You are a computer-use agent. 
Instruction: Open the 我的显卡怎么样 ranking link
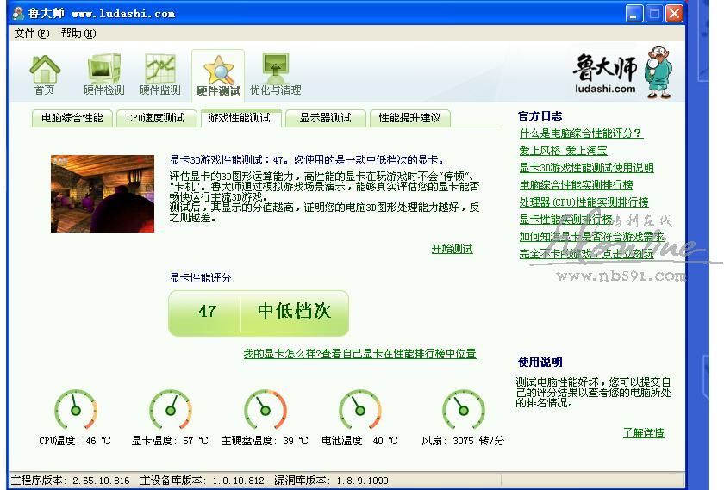tap(359, 354)
